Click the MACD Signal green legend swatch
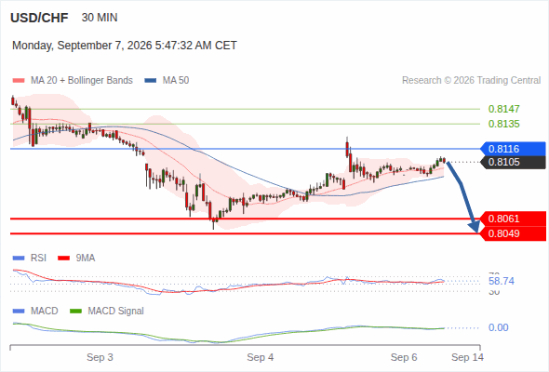 75,311
